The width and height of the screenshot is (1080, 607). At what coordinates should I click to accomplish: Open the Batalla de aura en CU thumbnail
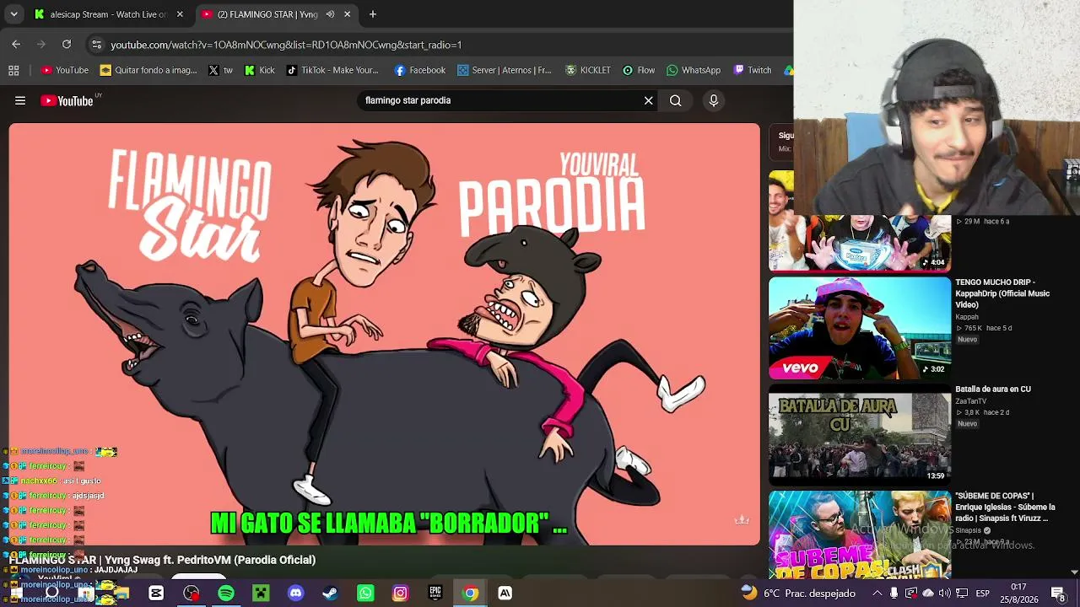[859, 435]
